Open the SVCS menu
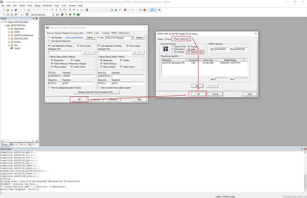This screenshot has height=198, width=307. tap(64, 6)
